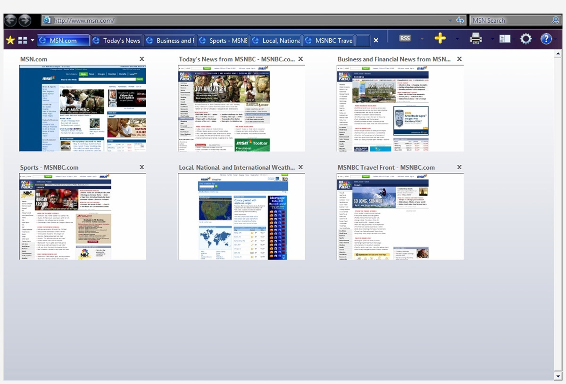The width and height of the screenshot is (566, 384).
Task: Close the MSNBC Travel Front thumbnail
Action: point(459,167)
